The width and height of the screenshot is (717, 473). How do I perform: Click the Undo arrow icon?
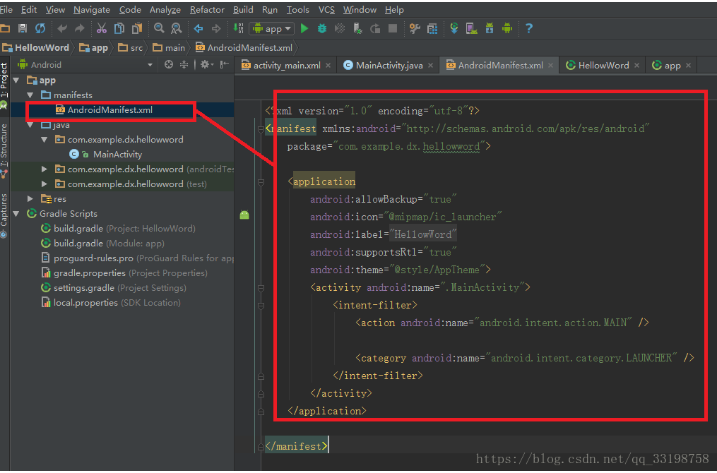click(x=62, y=28)
